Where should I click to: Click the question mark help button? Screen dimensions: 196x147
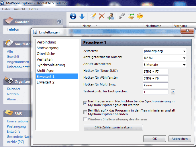[173, 92]
